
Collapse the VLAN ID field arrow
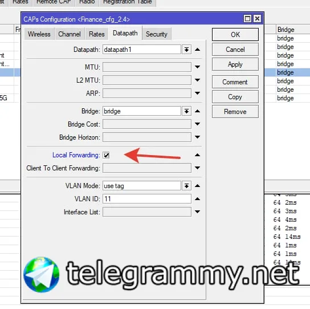pos(197,199)
